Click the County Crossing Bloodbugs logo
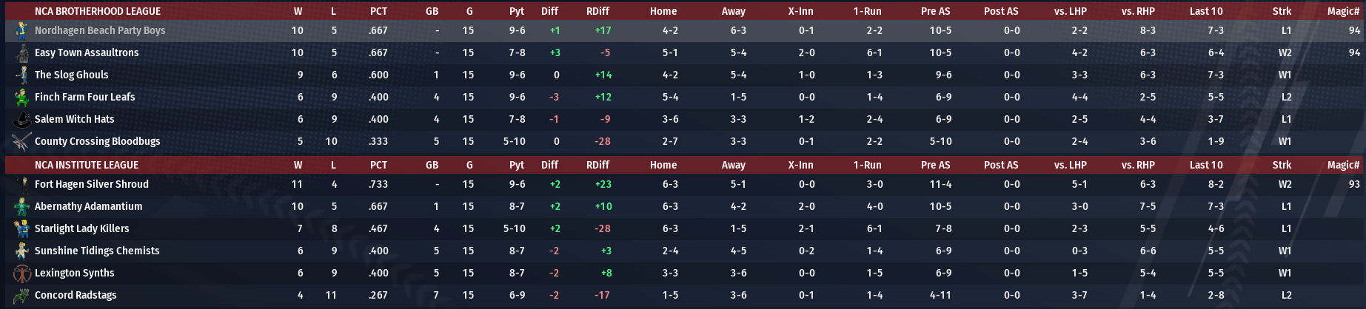 [21, 142]
